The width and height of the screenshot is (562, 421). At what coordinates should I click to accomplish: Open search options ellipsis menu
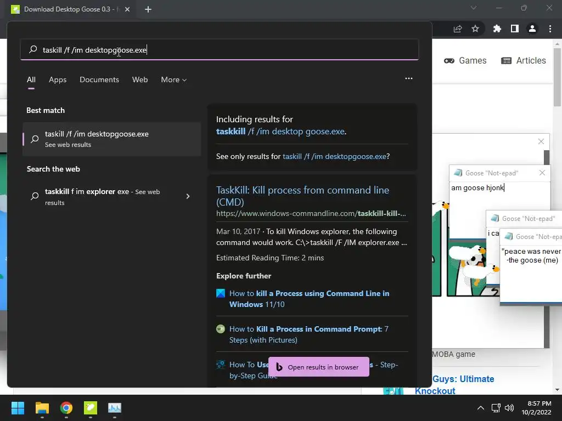click(x=408, y=78)
